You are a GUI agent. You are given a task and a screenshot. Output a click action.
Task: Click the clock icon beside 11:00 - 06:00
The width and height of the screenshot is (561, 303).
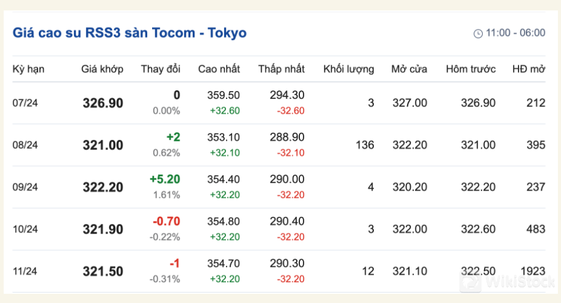(478, 33)
